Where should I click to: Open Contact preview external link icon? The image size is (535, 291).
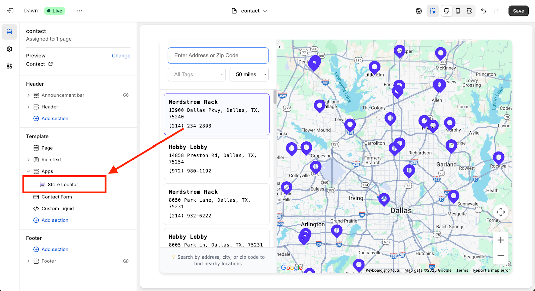point(50,64)
